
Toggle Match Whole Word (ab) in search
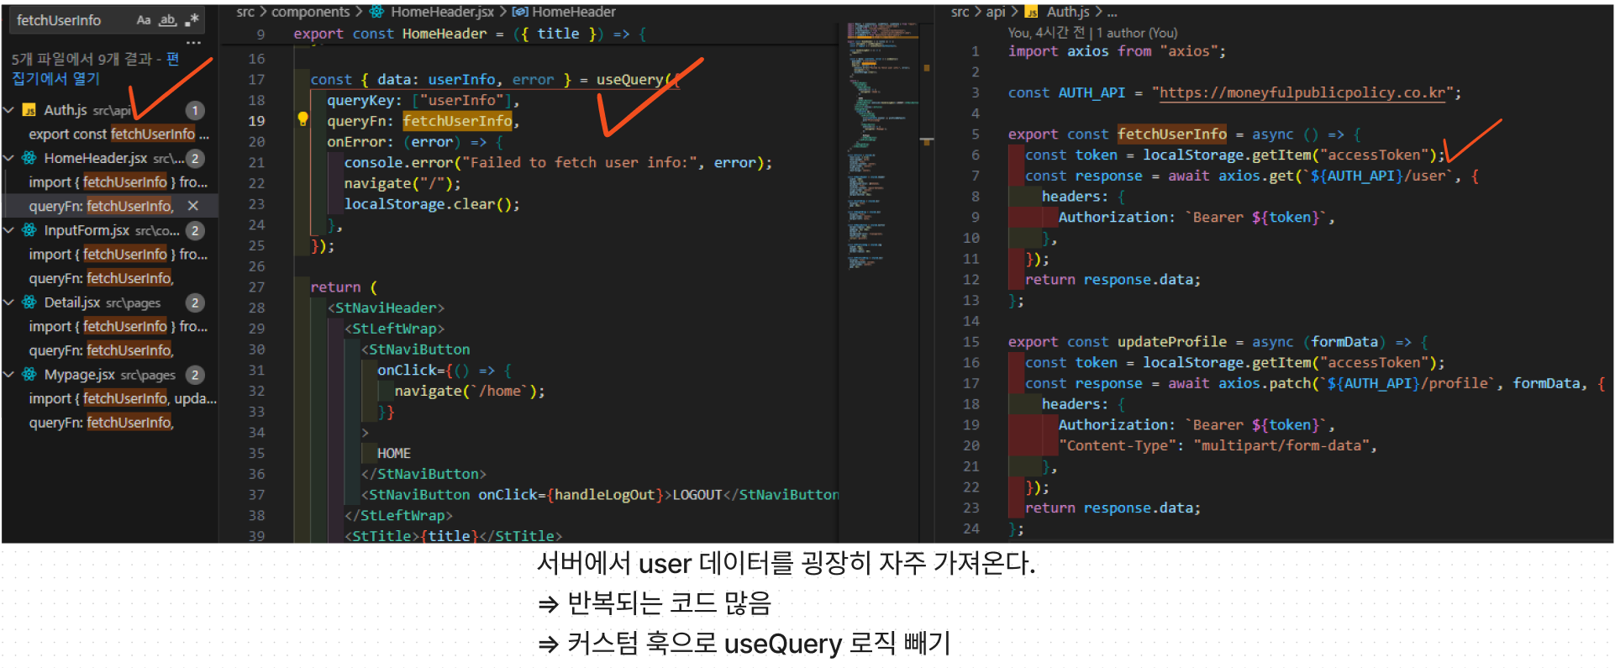click(x=168, y=20)
